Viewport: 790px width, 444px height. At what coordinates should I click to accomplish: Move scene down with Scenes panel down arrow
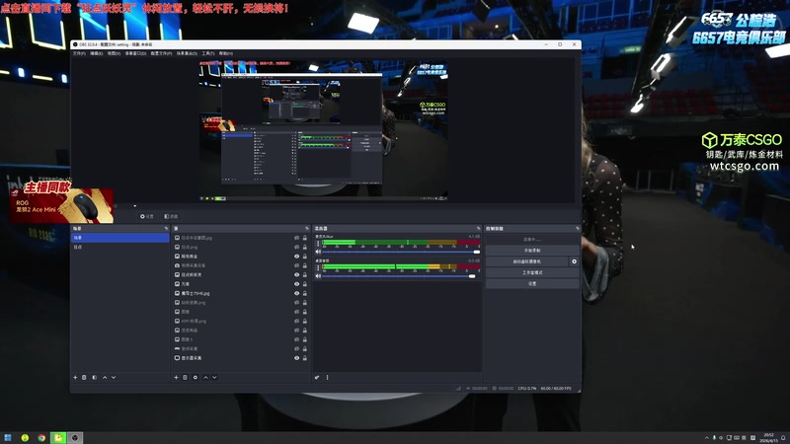(114, 377)
